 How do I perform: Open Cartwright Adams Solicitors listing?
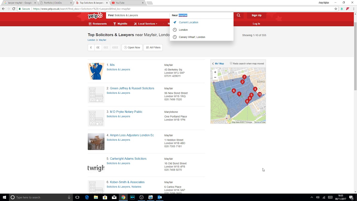point(128,159)
